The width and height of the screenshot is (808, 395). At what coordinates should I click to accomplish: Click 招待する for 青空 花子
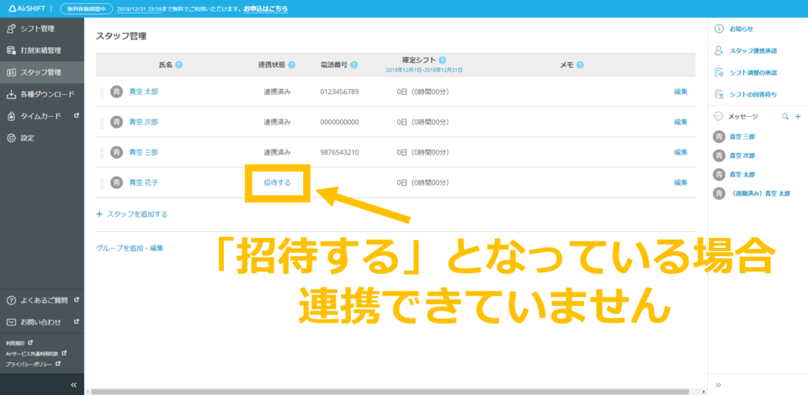coord(277,182)
